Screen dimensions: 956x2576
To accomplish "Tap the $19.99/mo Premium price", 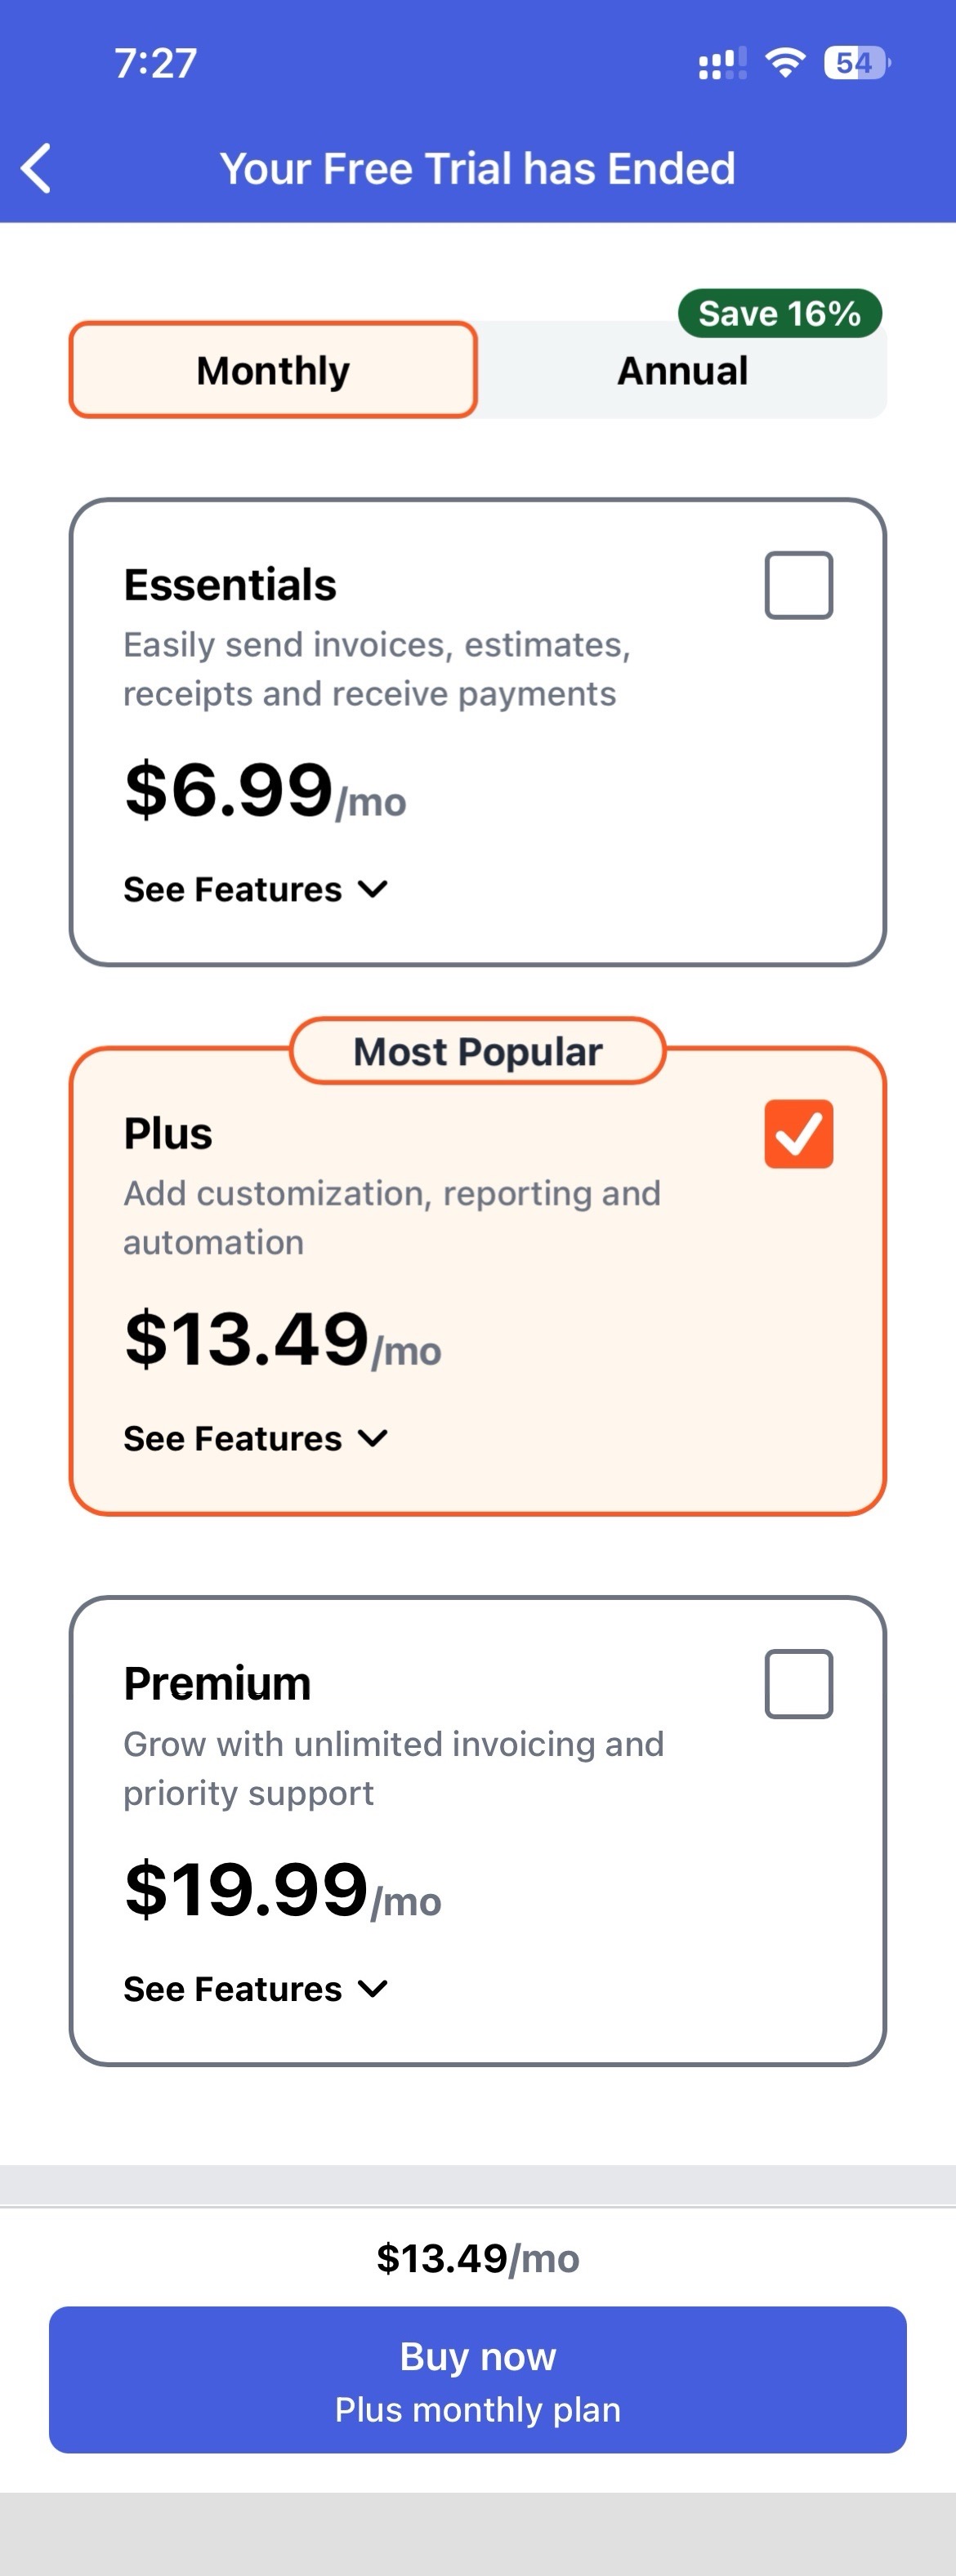I will coord(282,1890).
